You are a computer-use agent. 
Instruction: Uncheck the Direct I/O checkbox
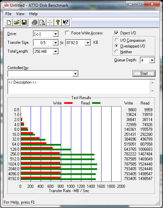tap(116, 33)
